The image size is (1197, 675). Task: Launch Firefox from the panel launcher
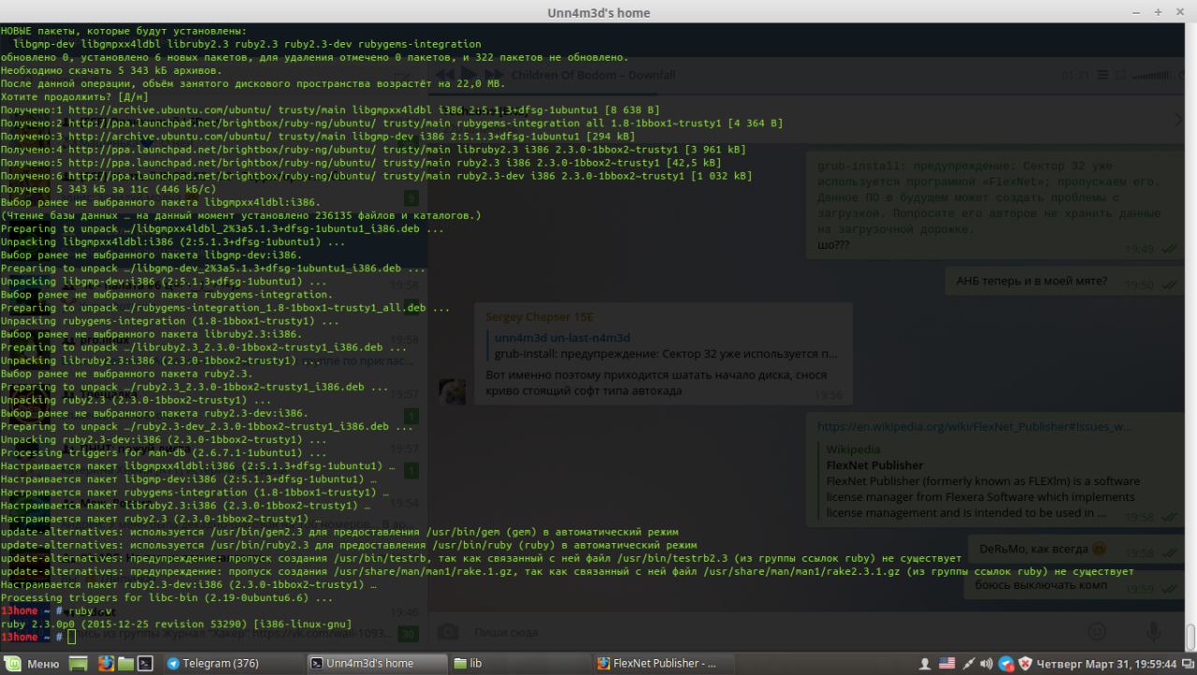105,664
